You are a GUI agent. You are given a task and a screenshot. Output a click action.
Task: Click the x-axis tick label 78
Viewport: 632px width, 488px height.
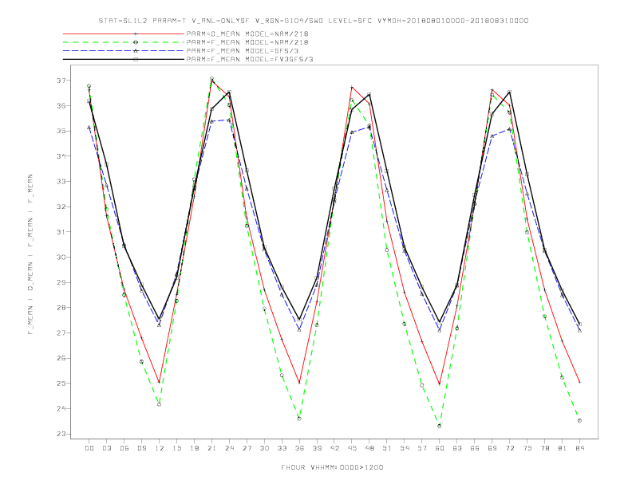tap(544, 448)
